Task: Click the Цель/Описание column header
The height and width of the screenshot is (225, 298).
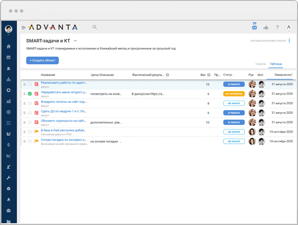Action: 102,75
